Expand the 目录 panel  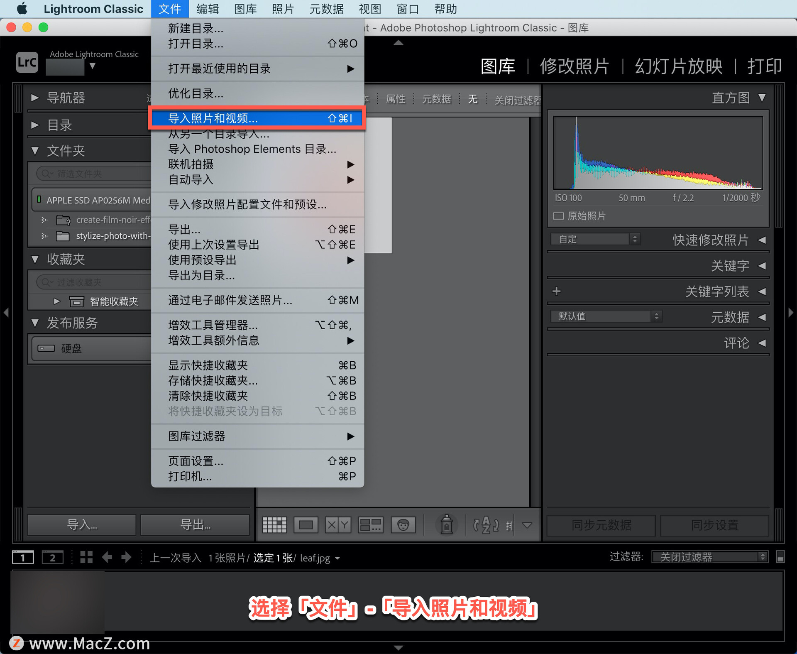pos(35,125)
